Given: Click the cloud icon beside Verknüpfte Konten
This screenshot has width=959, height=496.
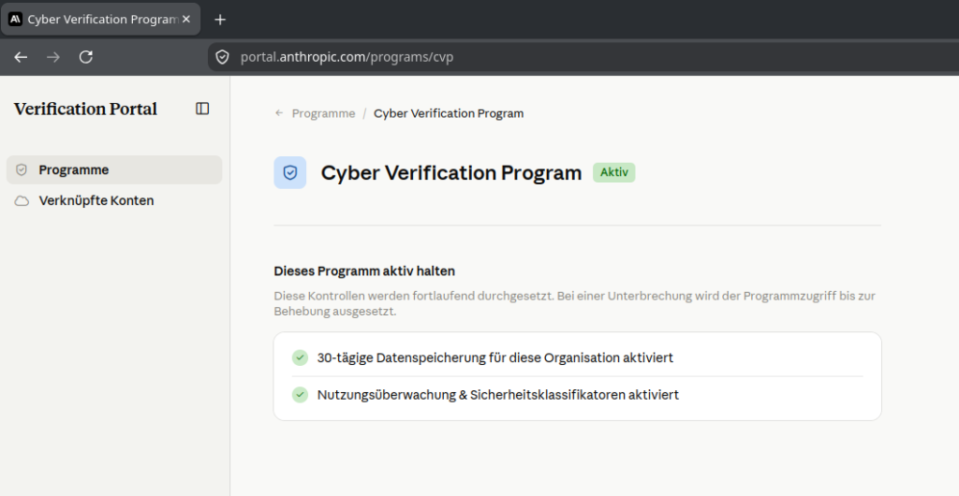Looking at the screenshot, I should (22, 201).
